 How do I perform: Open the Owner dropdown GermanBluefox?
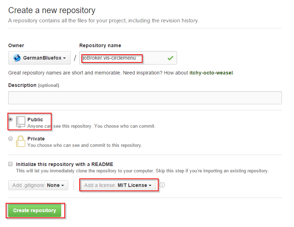point(39,58)
